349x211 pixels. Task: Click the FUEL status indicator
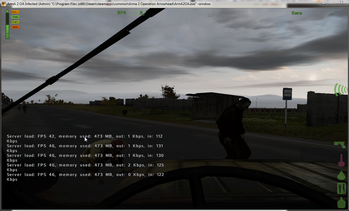click(15, 22)
